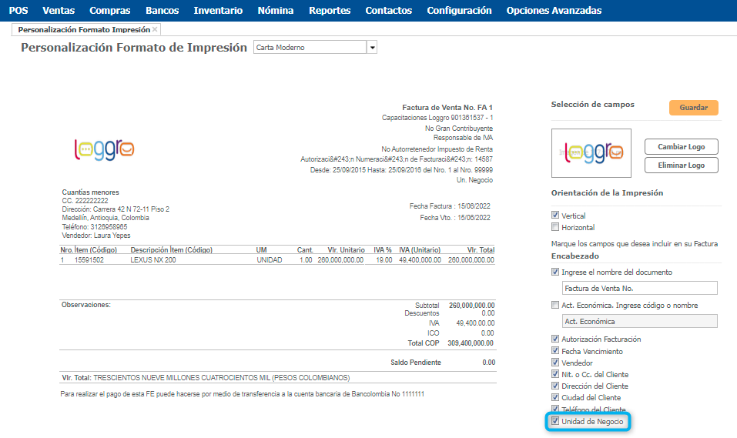
Task: Uncheck the Vertical orientation checkbox
Action: tap(555, 216)
